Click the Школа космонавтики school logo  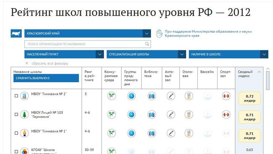click(x=24, y=151)
